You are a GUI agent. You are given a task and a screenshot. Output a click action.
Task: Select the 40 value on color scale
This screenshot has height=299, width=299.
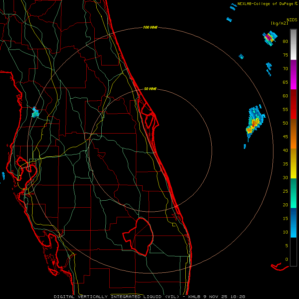click(x=285, y=150)
